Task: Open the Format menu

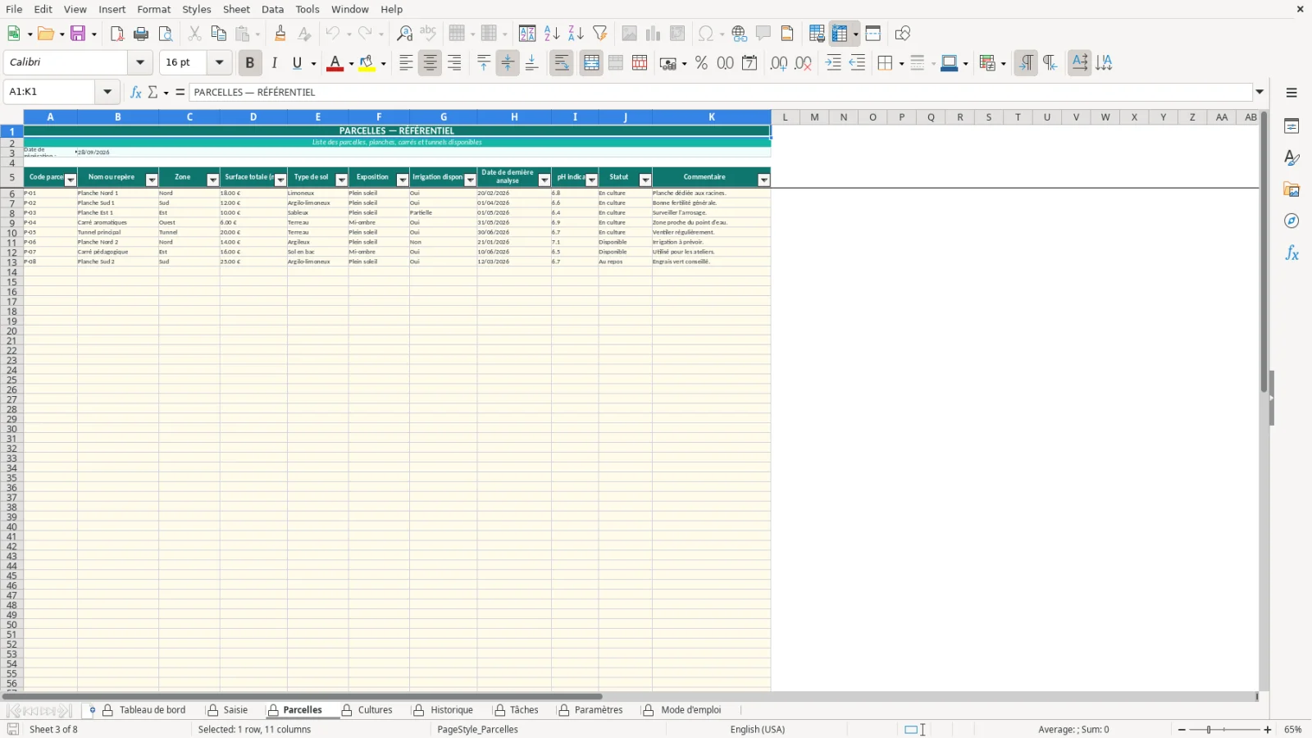Action: [153, 9]
